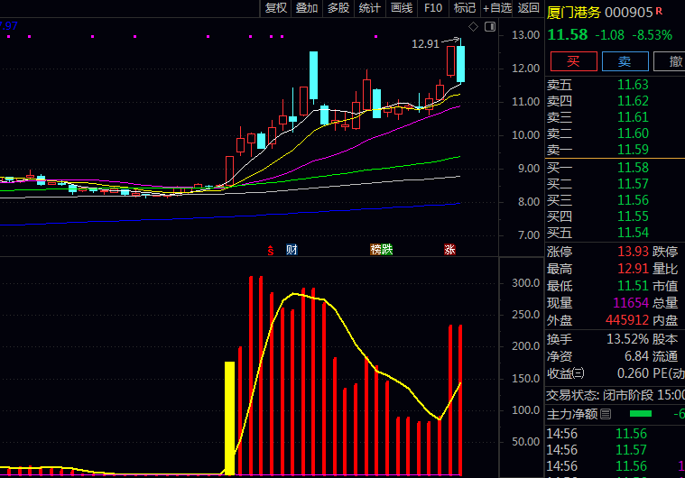This screenshot has height=478, width=685.
Task: Open the 叠加 overlay options
Action: tap(307, 8)
